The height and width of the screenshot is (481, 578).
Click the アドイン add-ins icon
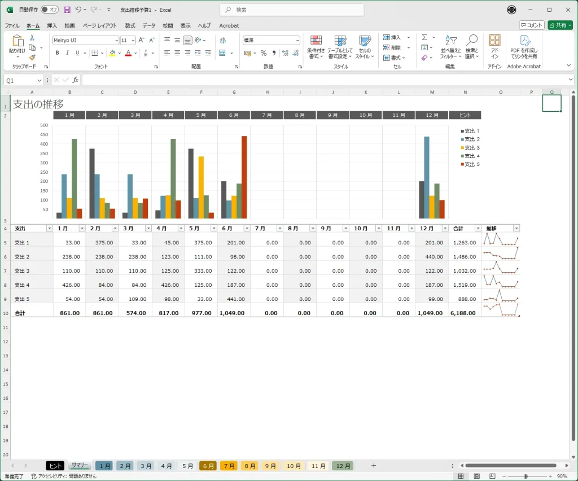(494, 46)
